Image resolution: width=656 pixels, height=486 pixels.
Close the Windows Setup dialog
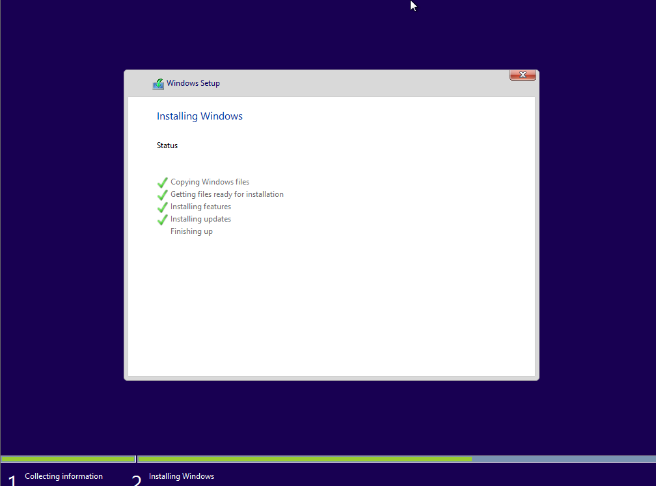coord(523,75)
